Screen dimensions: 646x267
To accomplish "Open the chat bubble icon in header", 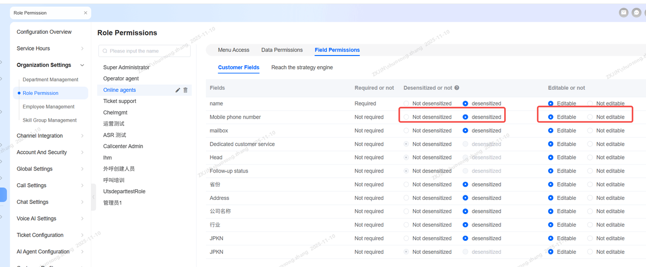I will [637, 13].
